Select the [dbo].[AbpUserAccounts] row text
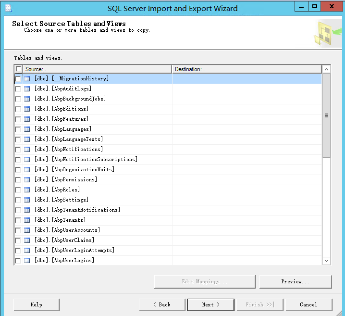The height and width of the screenshot is (316, 345). [67, 230]
